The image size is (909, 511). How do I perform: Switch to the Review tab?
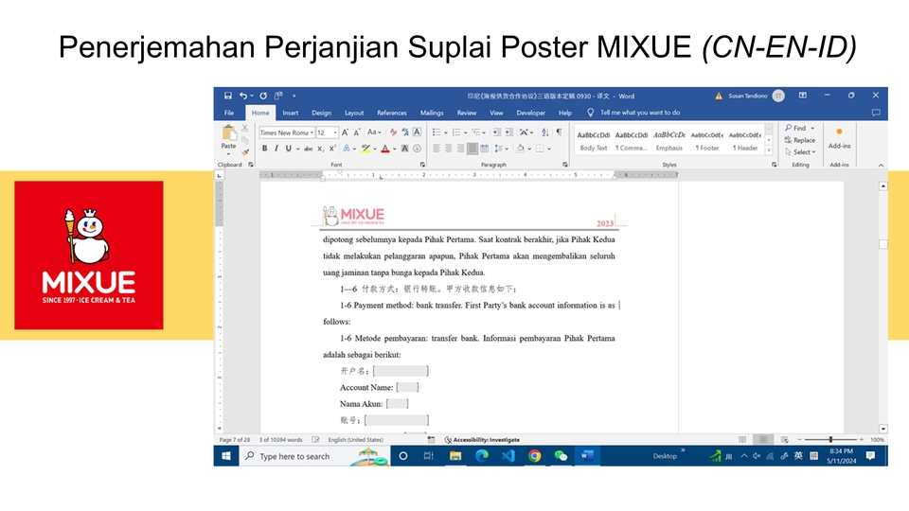tap(466, 113)
